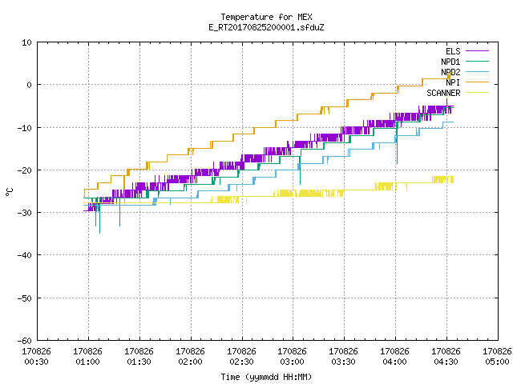Click the x-axis time label '05:00'

click(x=497, y=362)
